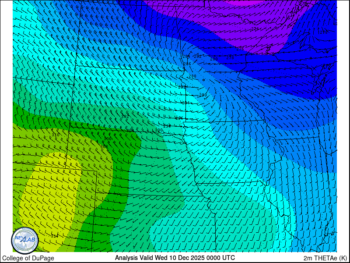This screenshot has height=263, width=350.
Task: Click the 302 contour label
Action: point(125,116)
